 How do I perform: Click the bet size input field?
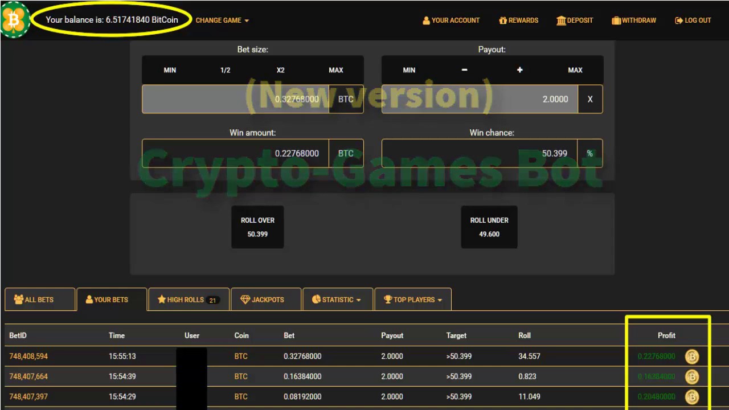click(x=235, y=99)
